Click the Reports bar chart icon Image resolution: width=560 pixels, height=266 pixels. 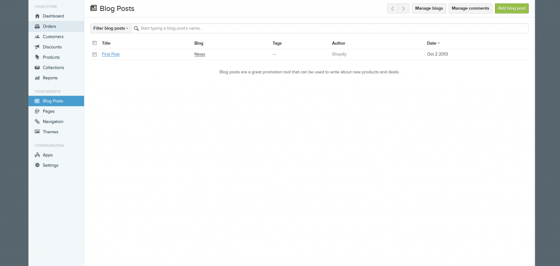37,78
